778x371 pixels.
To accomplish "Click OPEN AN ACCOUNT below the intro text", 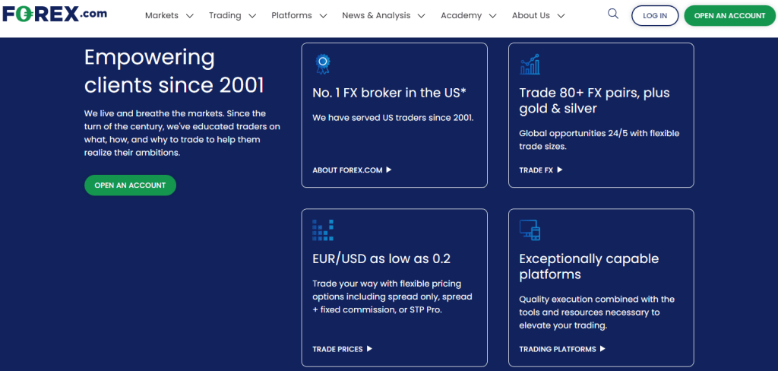I will (130, 185).
